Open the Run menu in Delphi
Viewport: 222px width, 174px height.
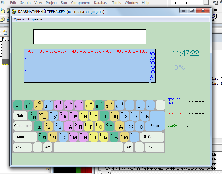pyautogui.click(x=64, y=3)
